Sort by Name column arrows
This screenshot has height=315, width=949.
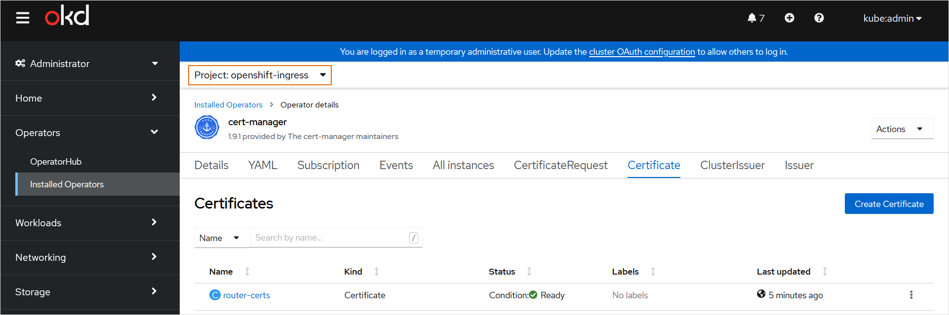(247, 271)
